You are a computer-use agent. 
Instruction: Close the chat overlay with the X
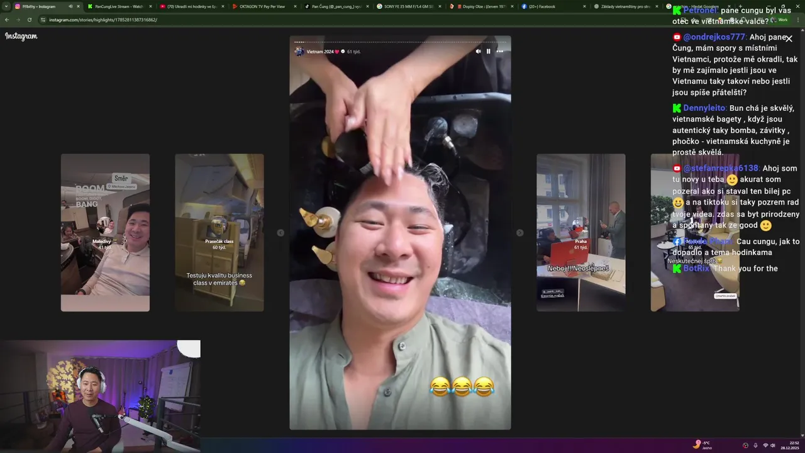click(x=789, y=38)
